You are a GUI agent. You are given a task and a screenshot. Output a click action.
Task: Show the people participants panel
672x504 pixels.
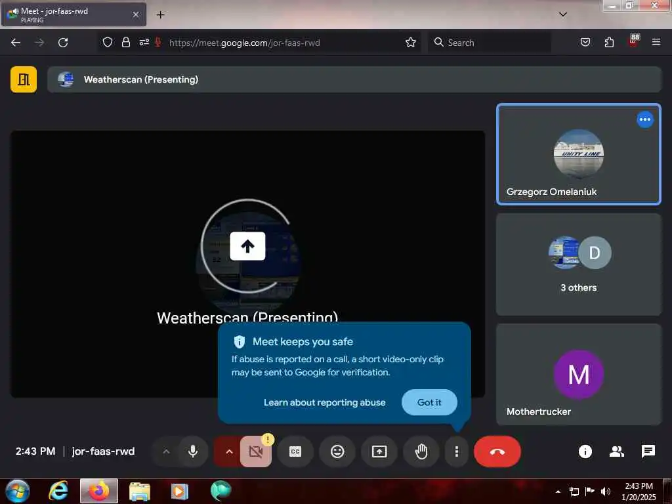617,451
